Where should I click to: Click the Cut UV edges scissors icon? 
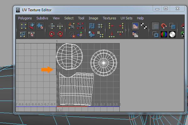[72, 26]
